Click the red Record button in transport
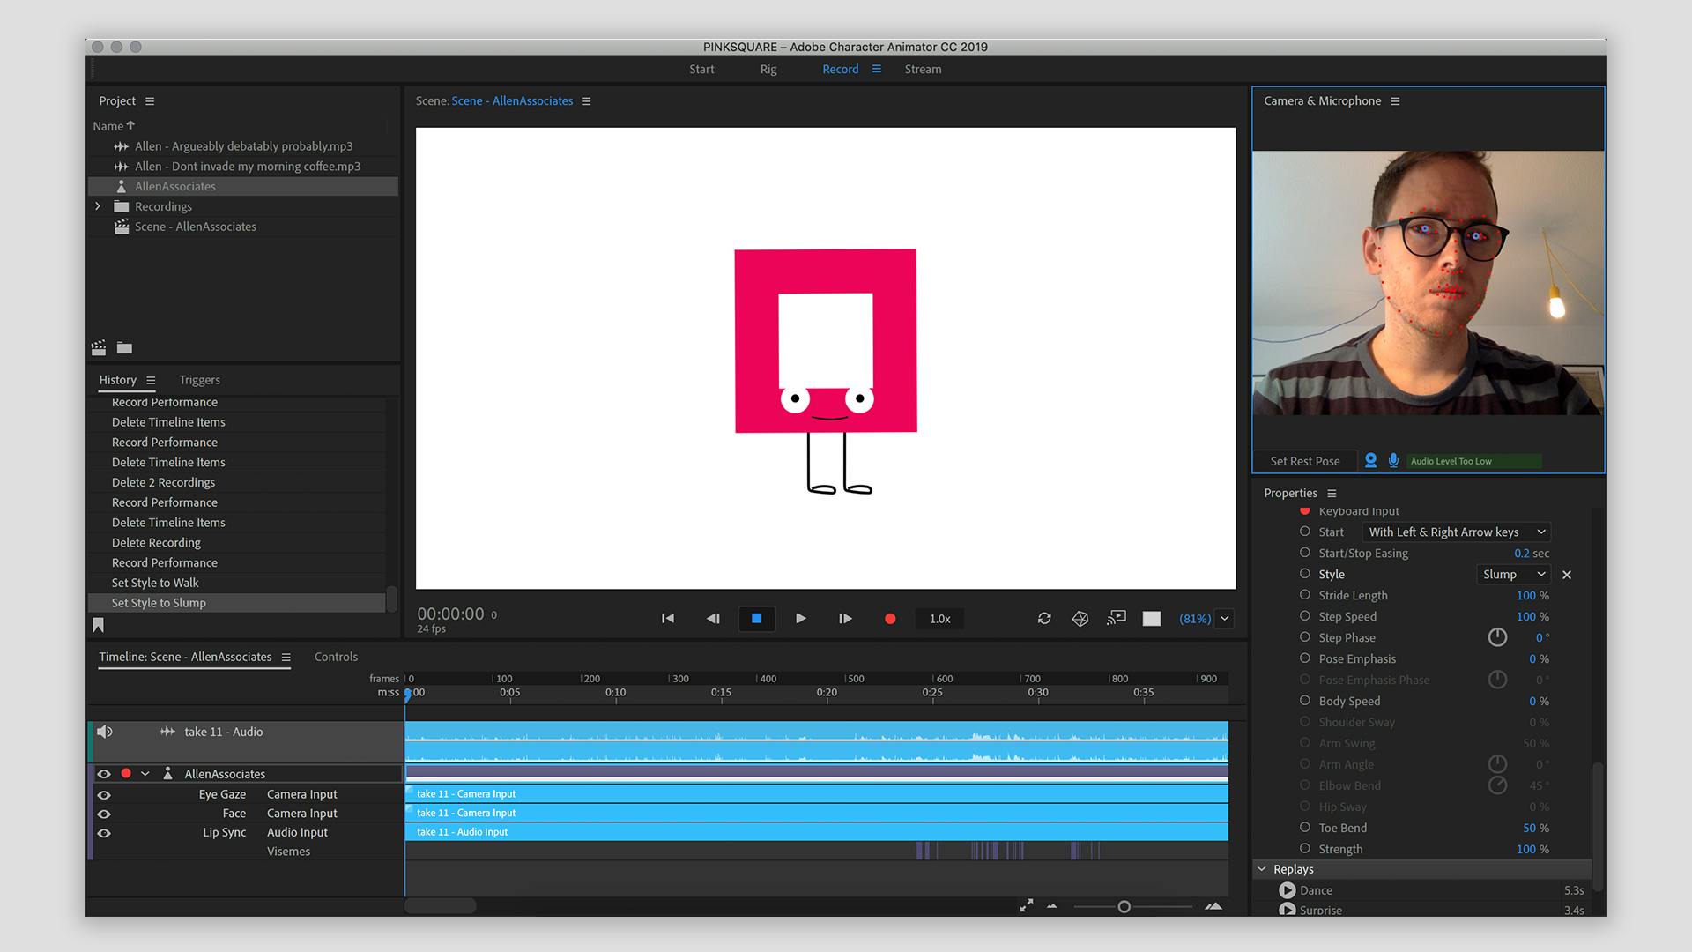Screen dimensions: 1692x952 [x=890, y=619]
